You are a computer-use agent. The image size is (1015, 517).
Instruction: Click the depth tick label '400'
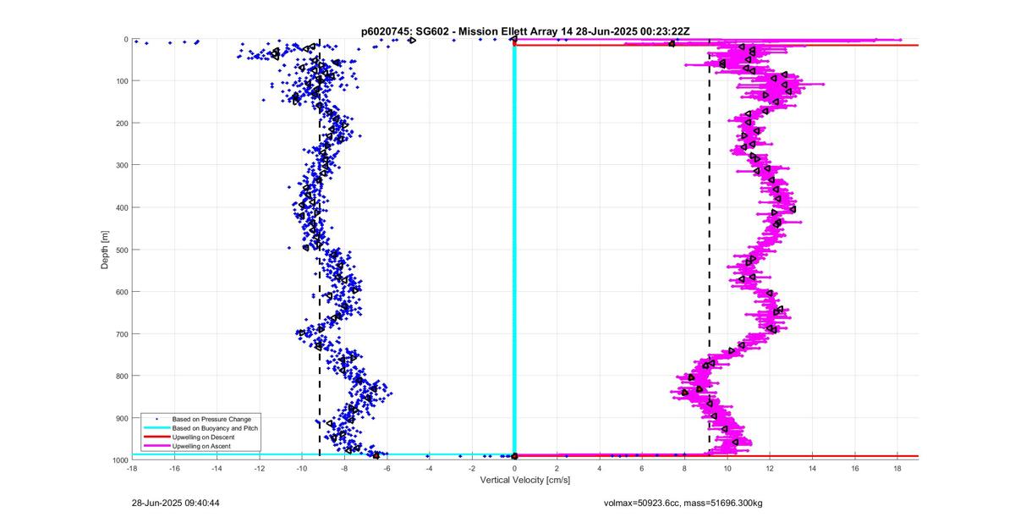[121, 207]
